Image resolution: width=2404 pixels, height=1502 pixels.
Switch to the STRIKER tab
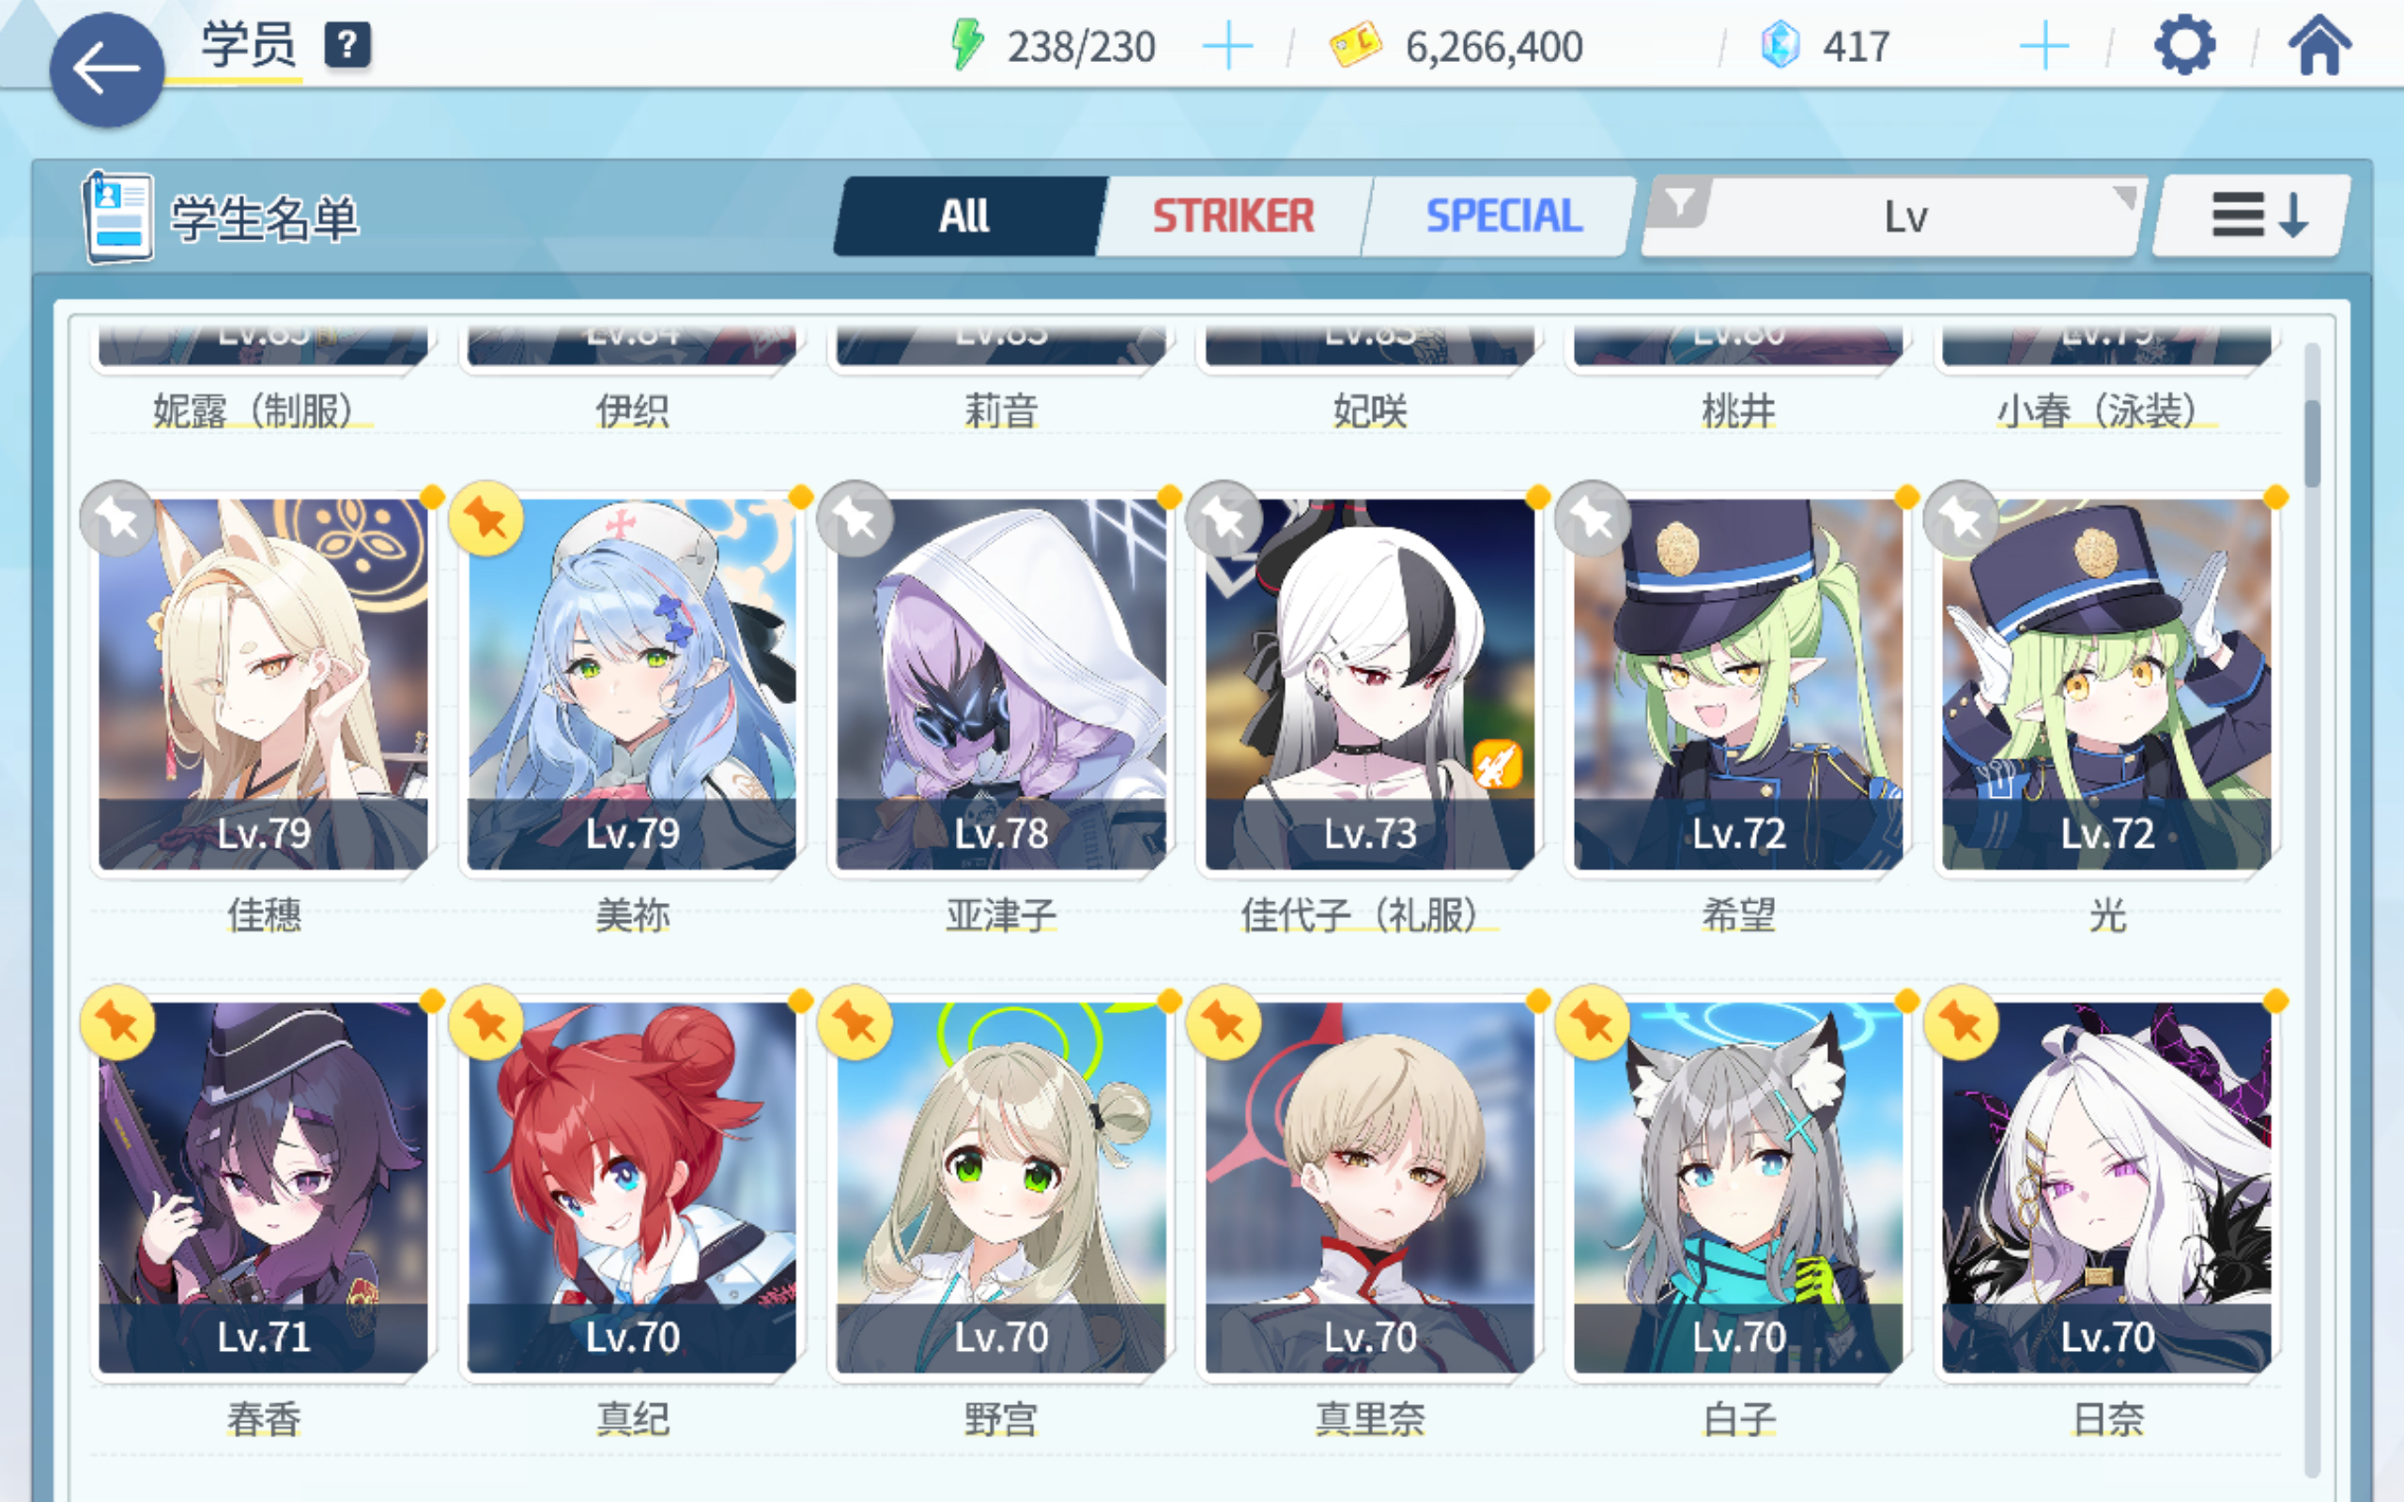point(1233,217)
